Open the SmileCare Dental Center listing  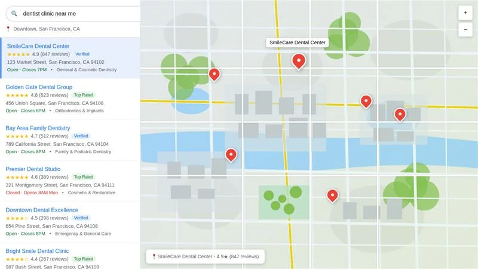tap(38, 46)
